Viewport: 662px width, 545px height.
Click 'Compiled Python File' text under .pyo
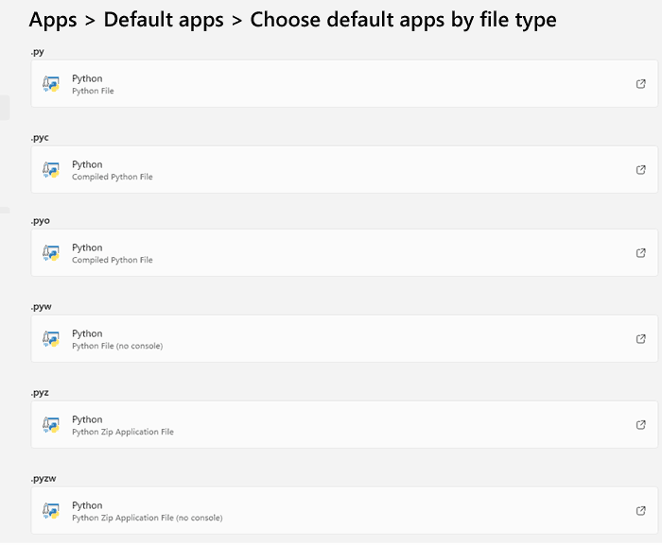pyautogui.click(x=113, y=261)
